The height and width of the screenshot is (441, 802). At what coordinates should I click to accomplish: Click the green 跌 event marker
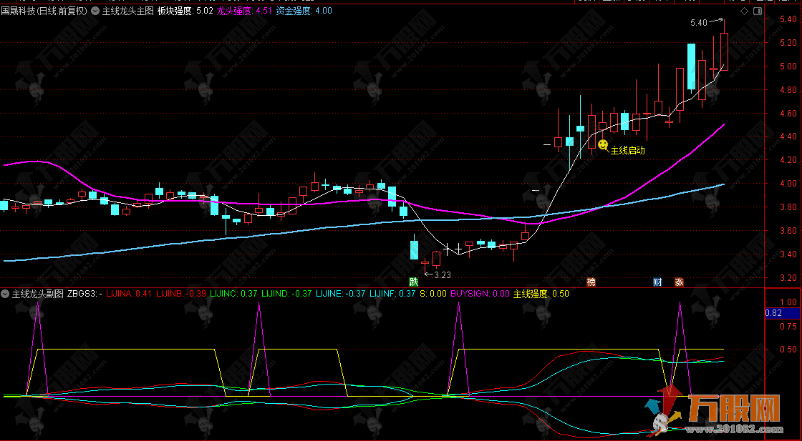[412, 282]
